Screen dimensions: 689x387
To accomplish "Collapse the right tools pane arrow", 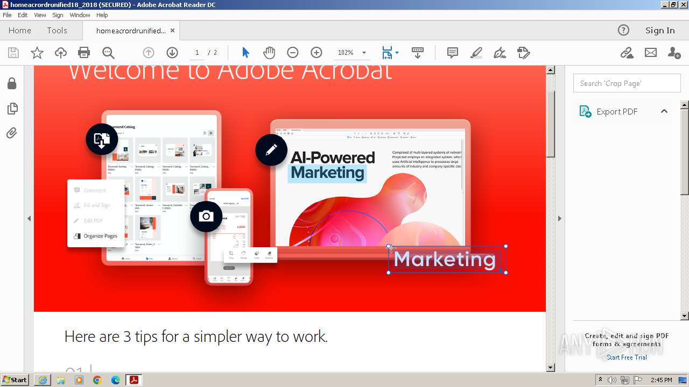I will pos(559,218).
